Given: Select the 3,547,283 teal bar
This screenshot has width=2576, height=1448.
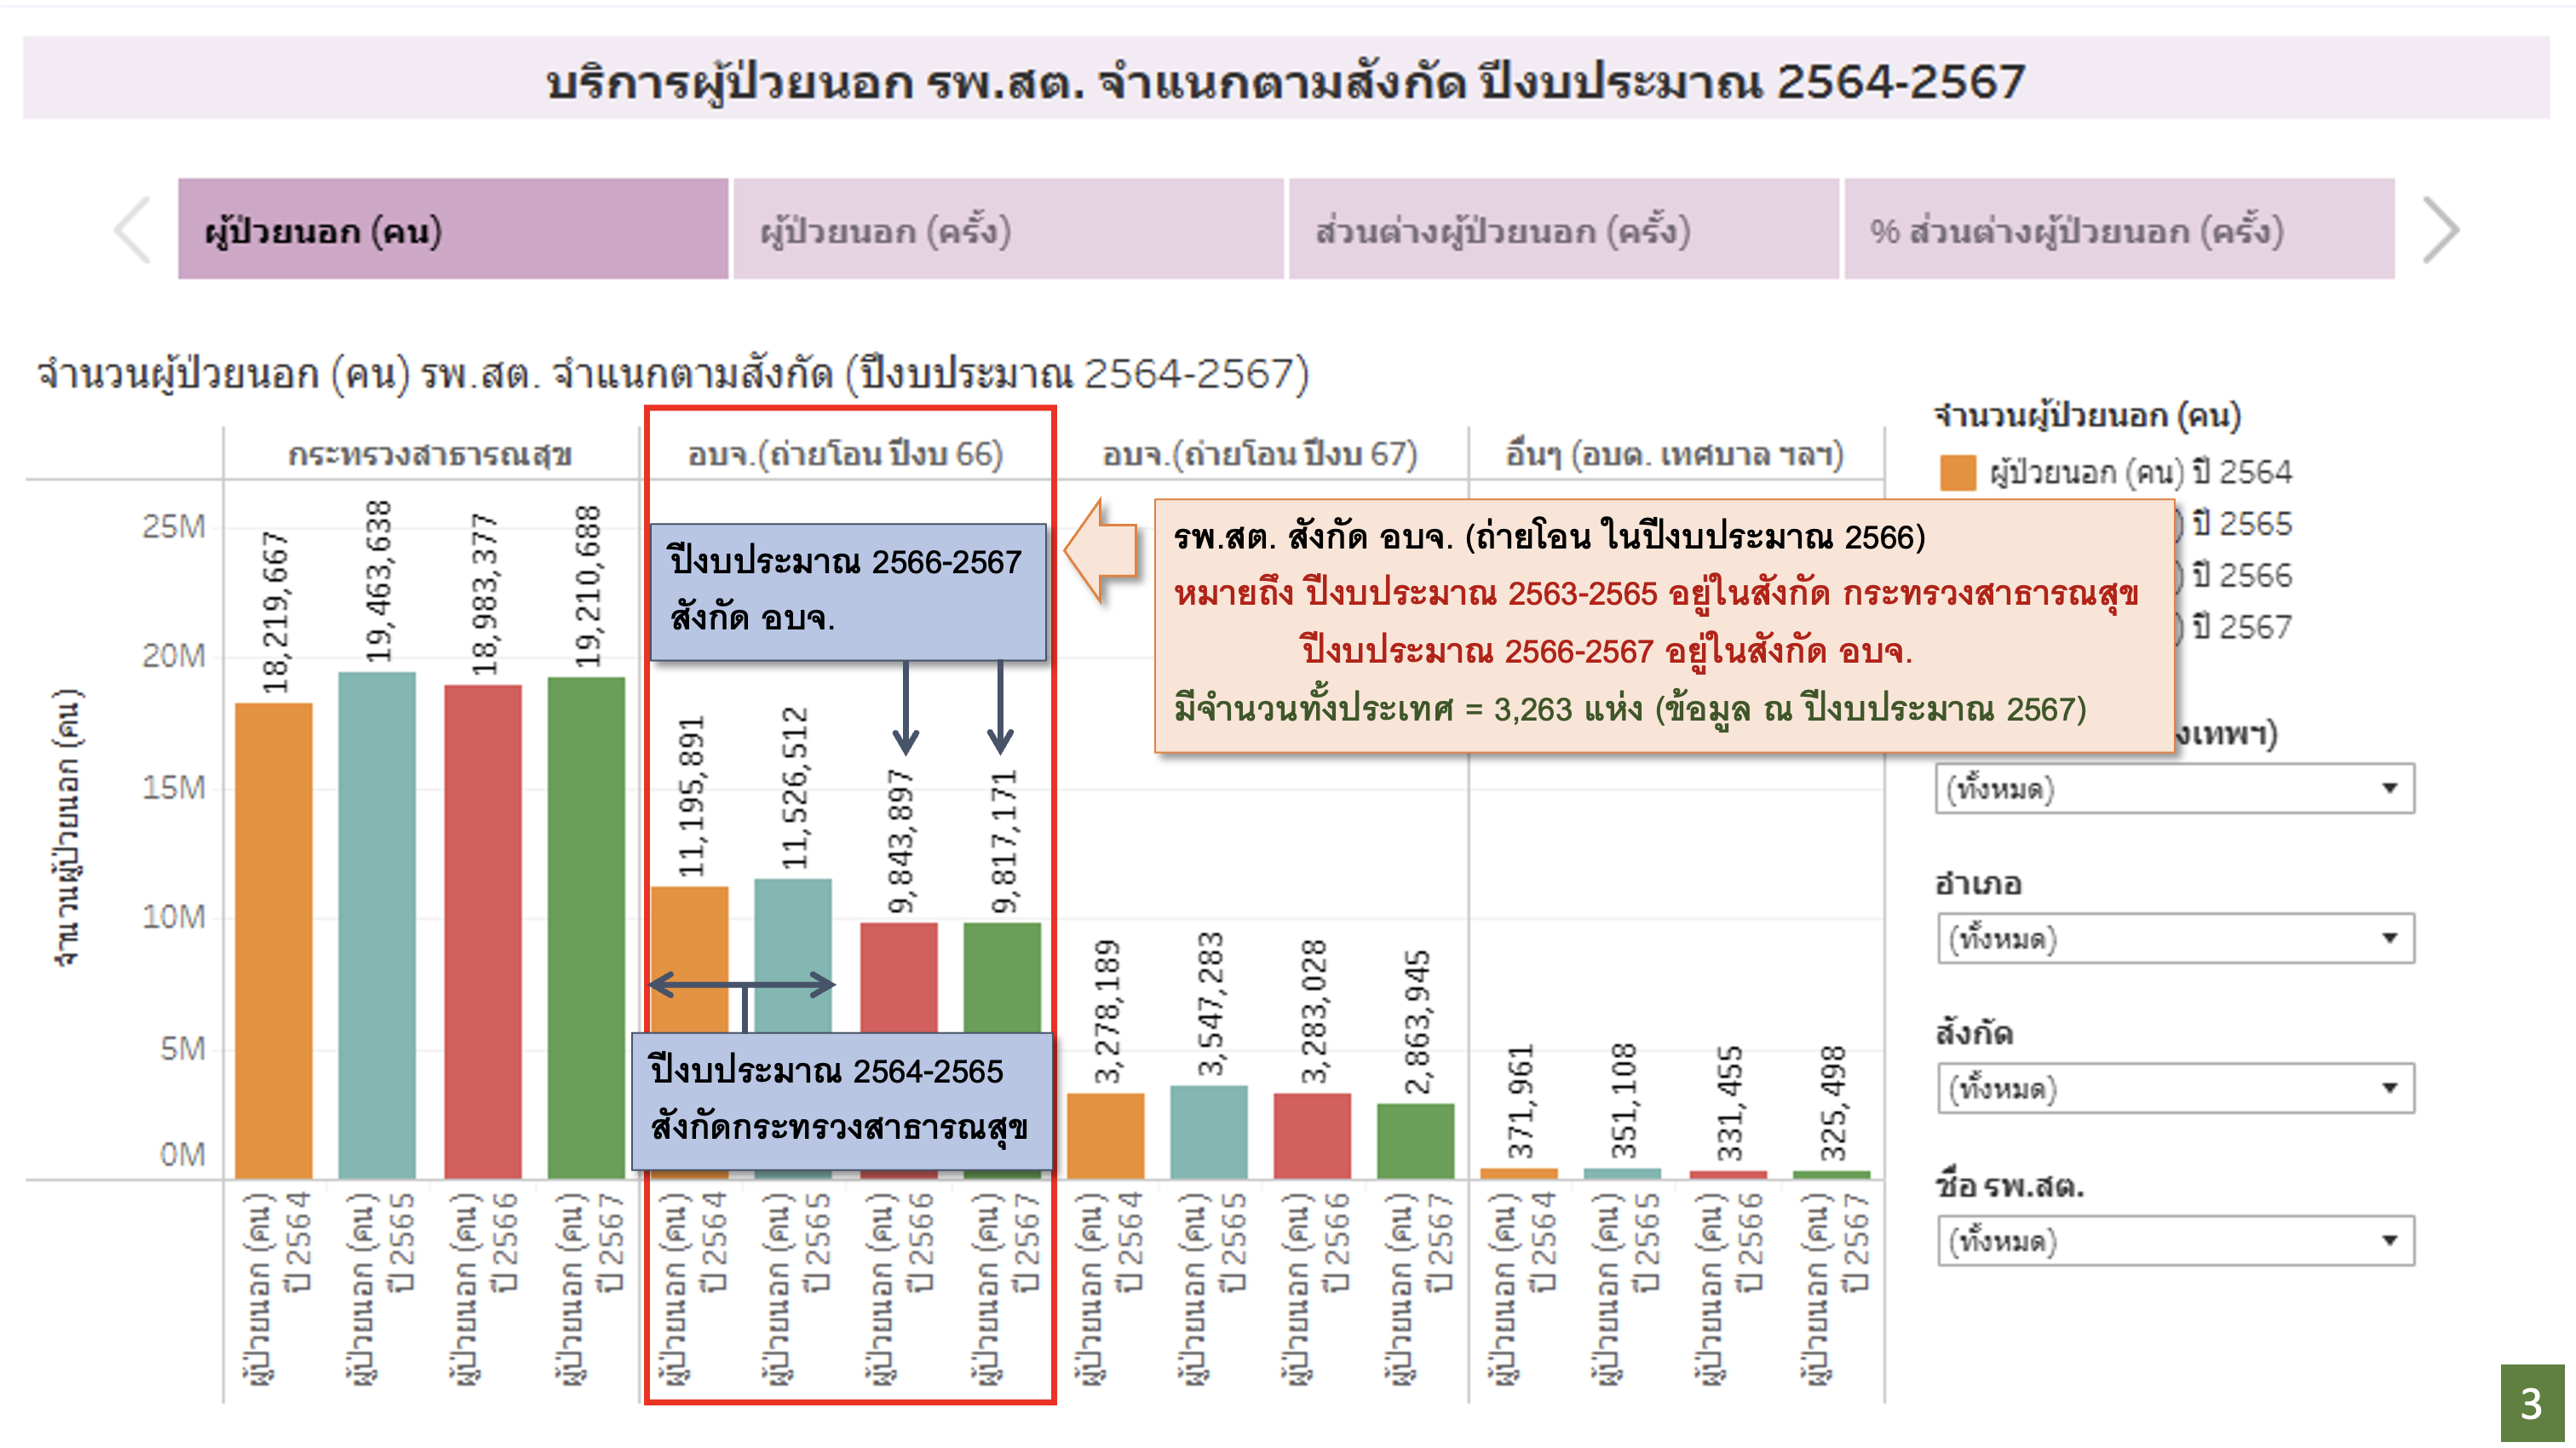Looking at the screenshot, I should pyautogui.click(x=1208, y=1132).
